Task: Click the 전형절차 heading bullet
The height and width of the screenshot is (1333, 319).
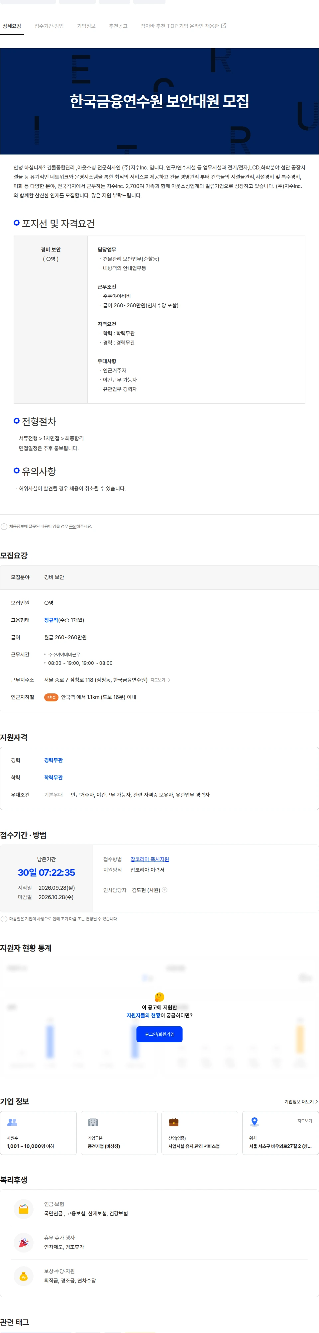Action: 17,421
